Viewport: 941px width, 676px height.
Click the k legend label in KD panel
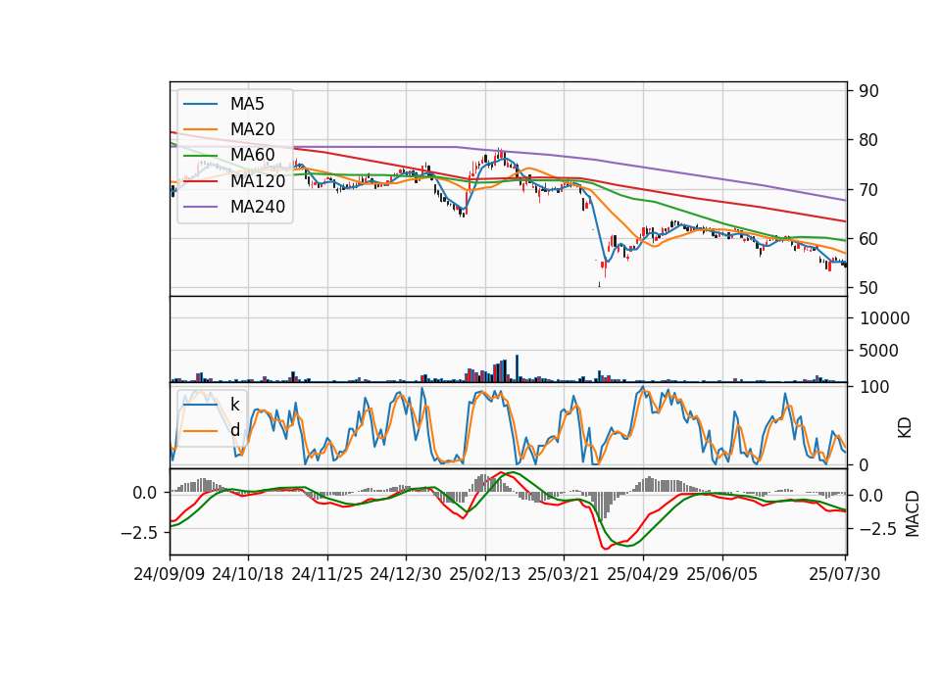coord(234,405)
